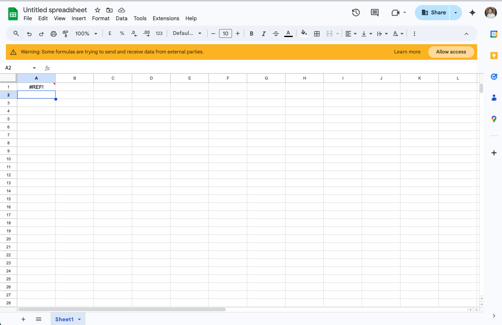The width and height of the screenshot is (502, 325).
Task: Follow the Learn more link
Action: click(407, 52)
